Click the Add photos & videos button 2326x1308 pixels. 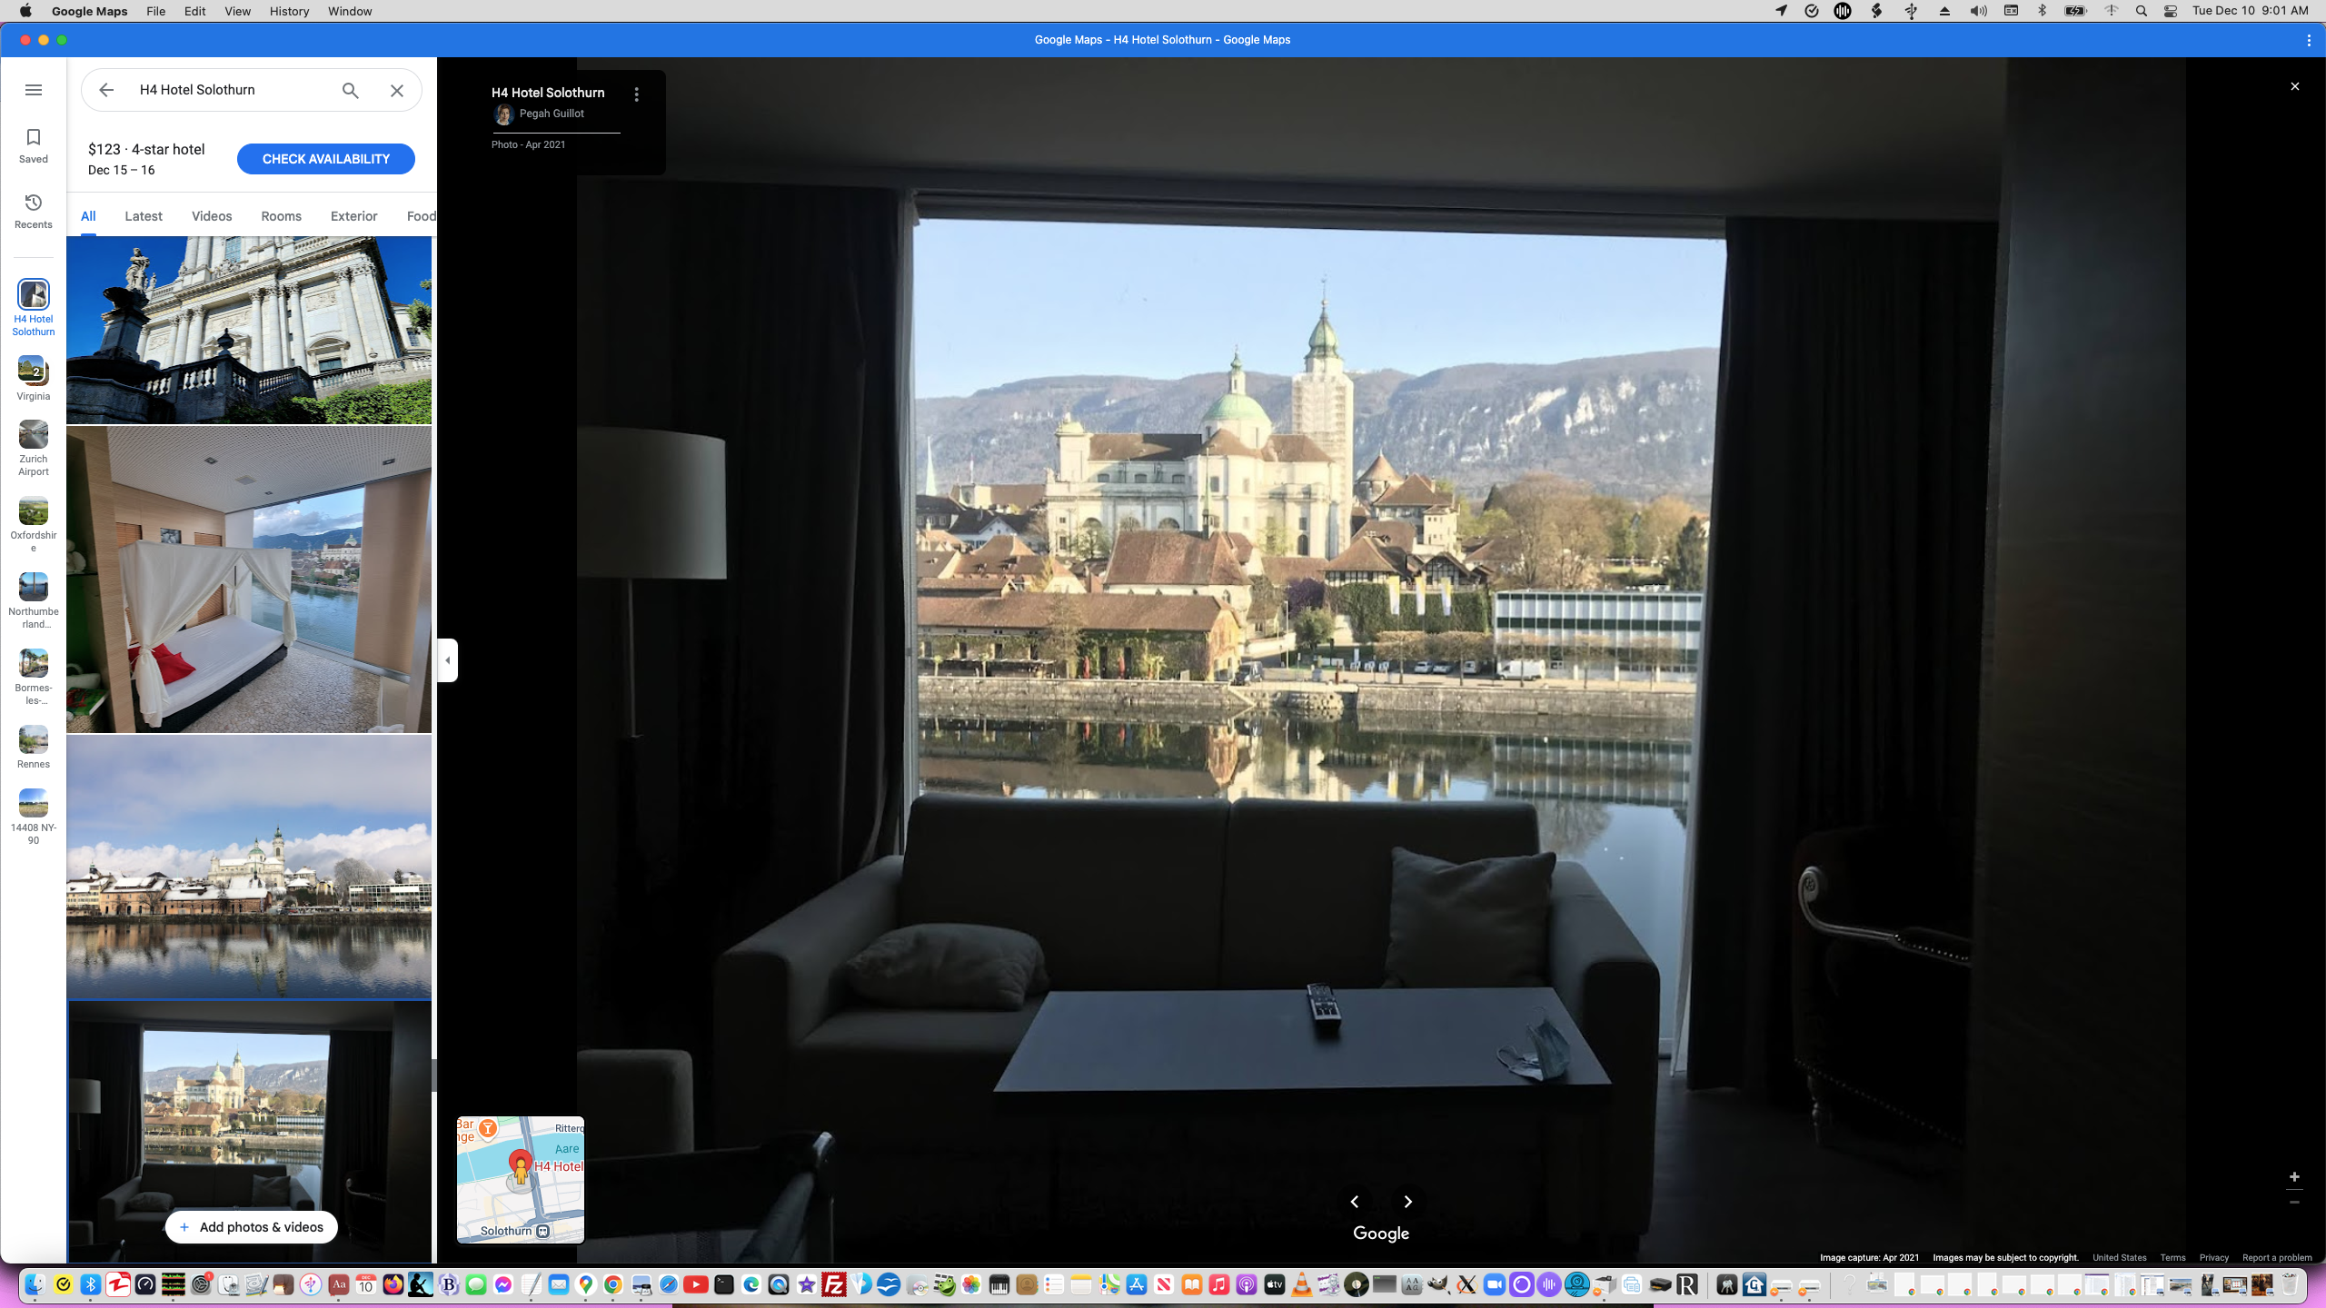pyautogui.click(x=252, y=1227)
